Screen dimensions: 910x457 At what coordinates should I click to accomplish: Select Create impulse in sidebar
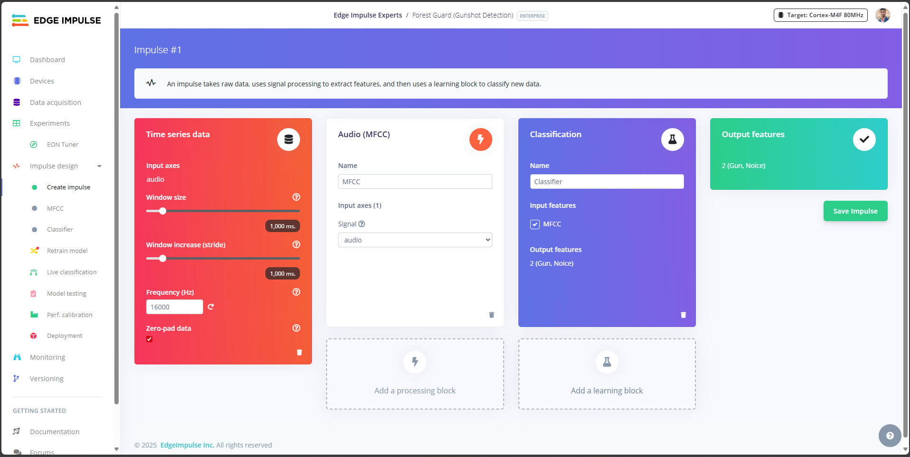pos(68,187)
